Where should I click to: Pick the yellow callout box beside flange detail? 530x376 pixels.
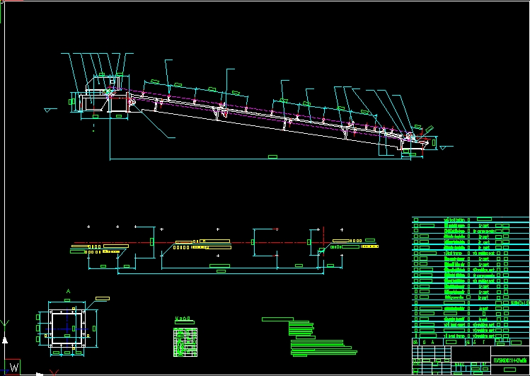point(103,299)
